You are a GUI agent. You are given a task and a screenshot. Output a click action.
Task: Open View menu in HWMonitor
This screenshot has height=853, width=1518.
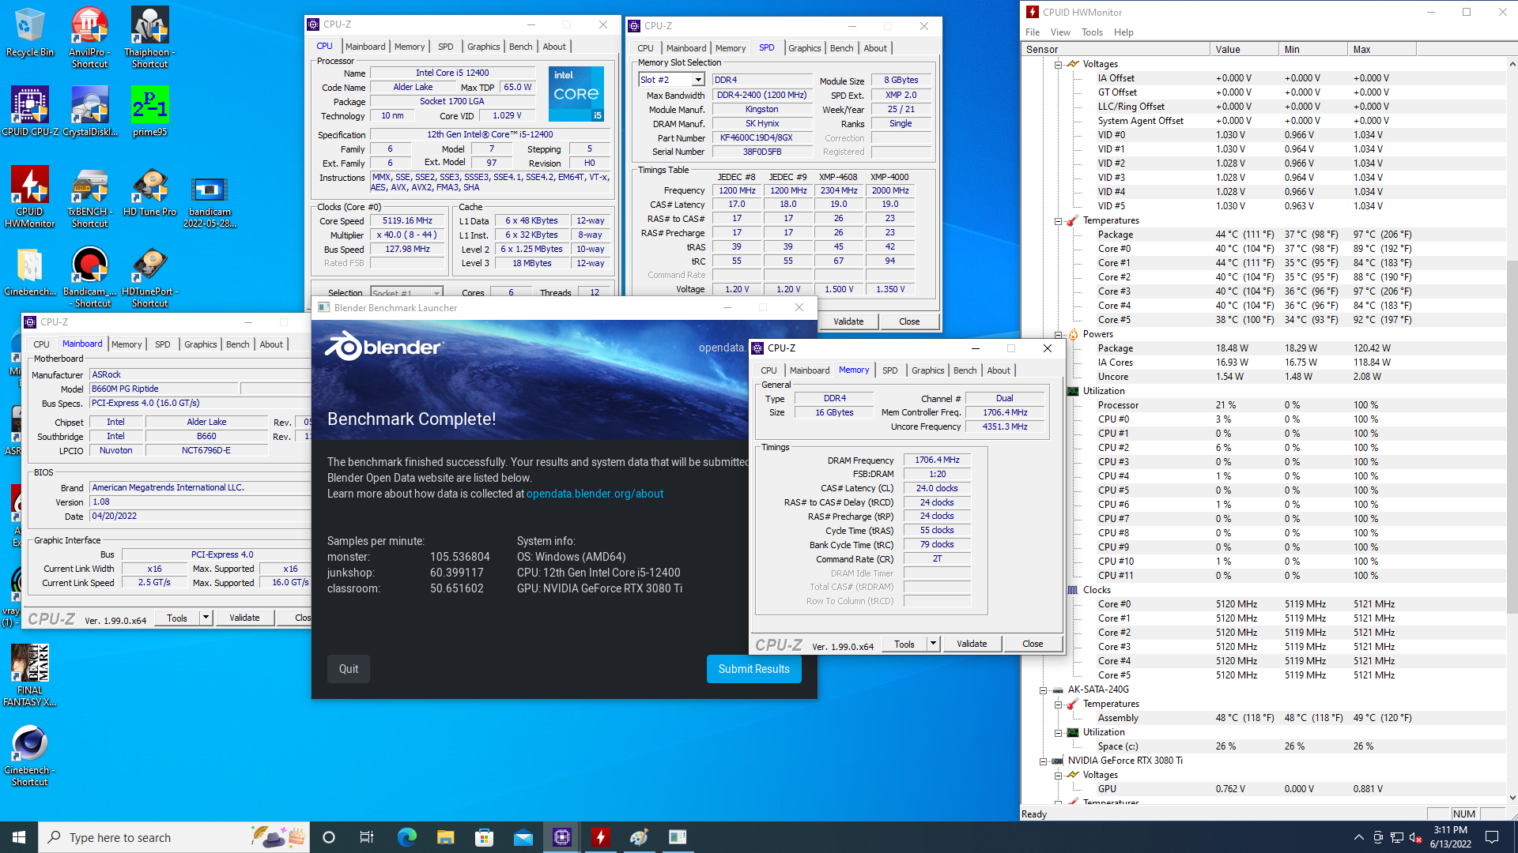pyautogui.click(x=1060, y=32)
